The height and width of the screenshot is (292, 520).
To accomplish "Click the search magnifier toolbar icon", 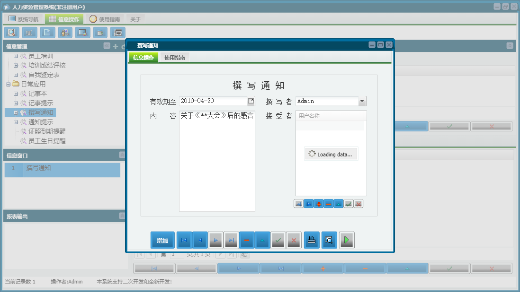I will tap(12, 33).
